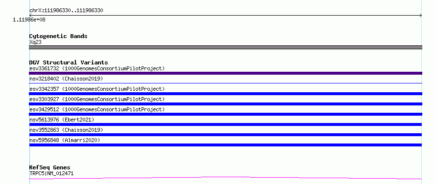This screenshot has width=436, height=184.
Task: Open variant esv3303927 label
Action: [97, 99]
